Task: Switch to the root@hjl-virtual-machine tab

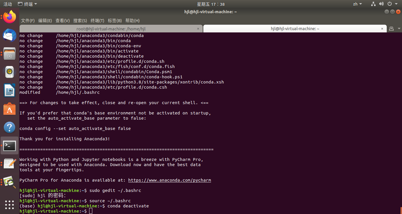Action: click(x=111, y=29)
